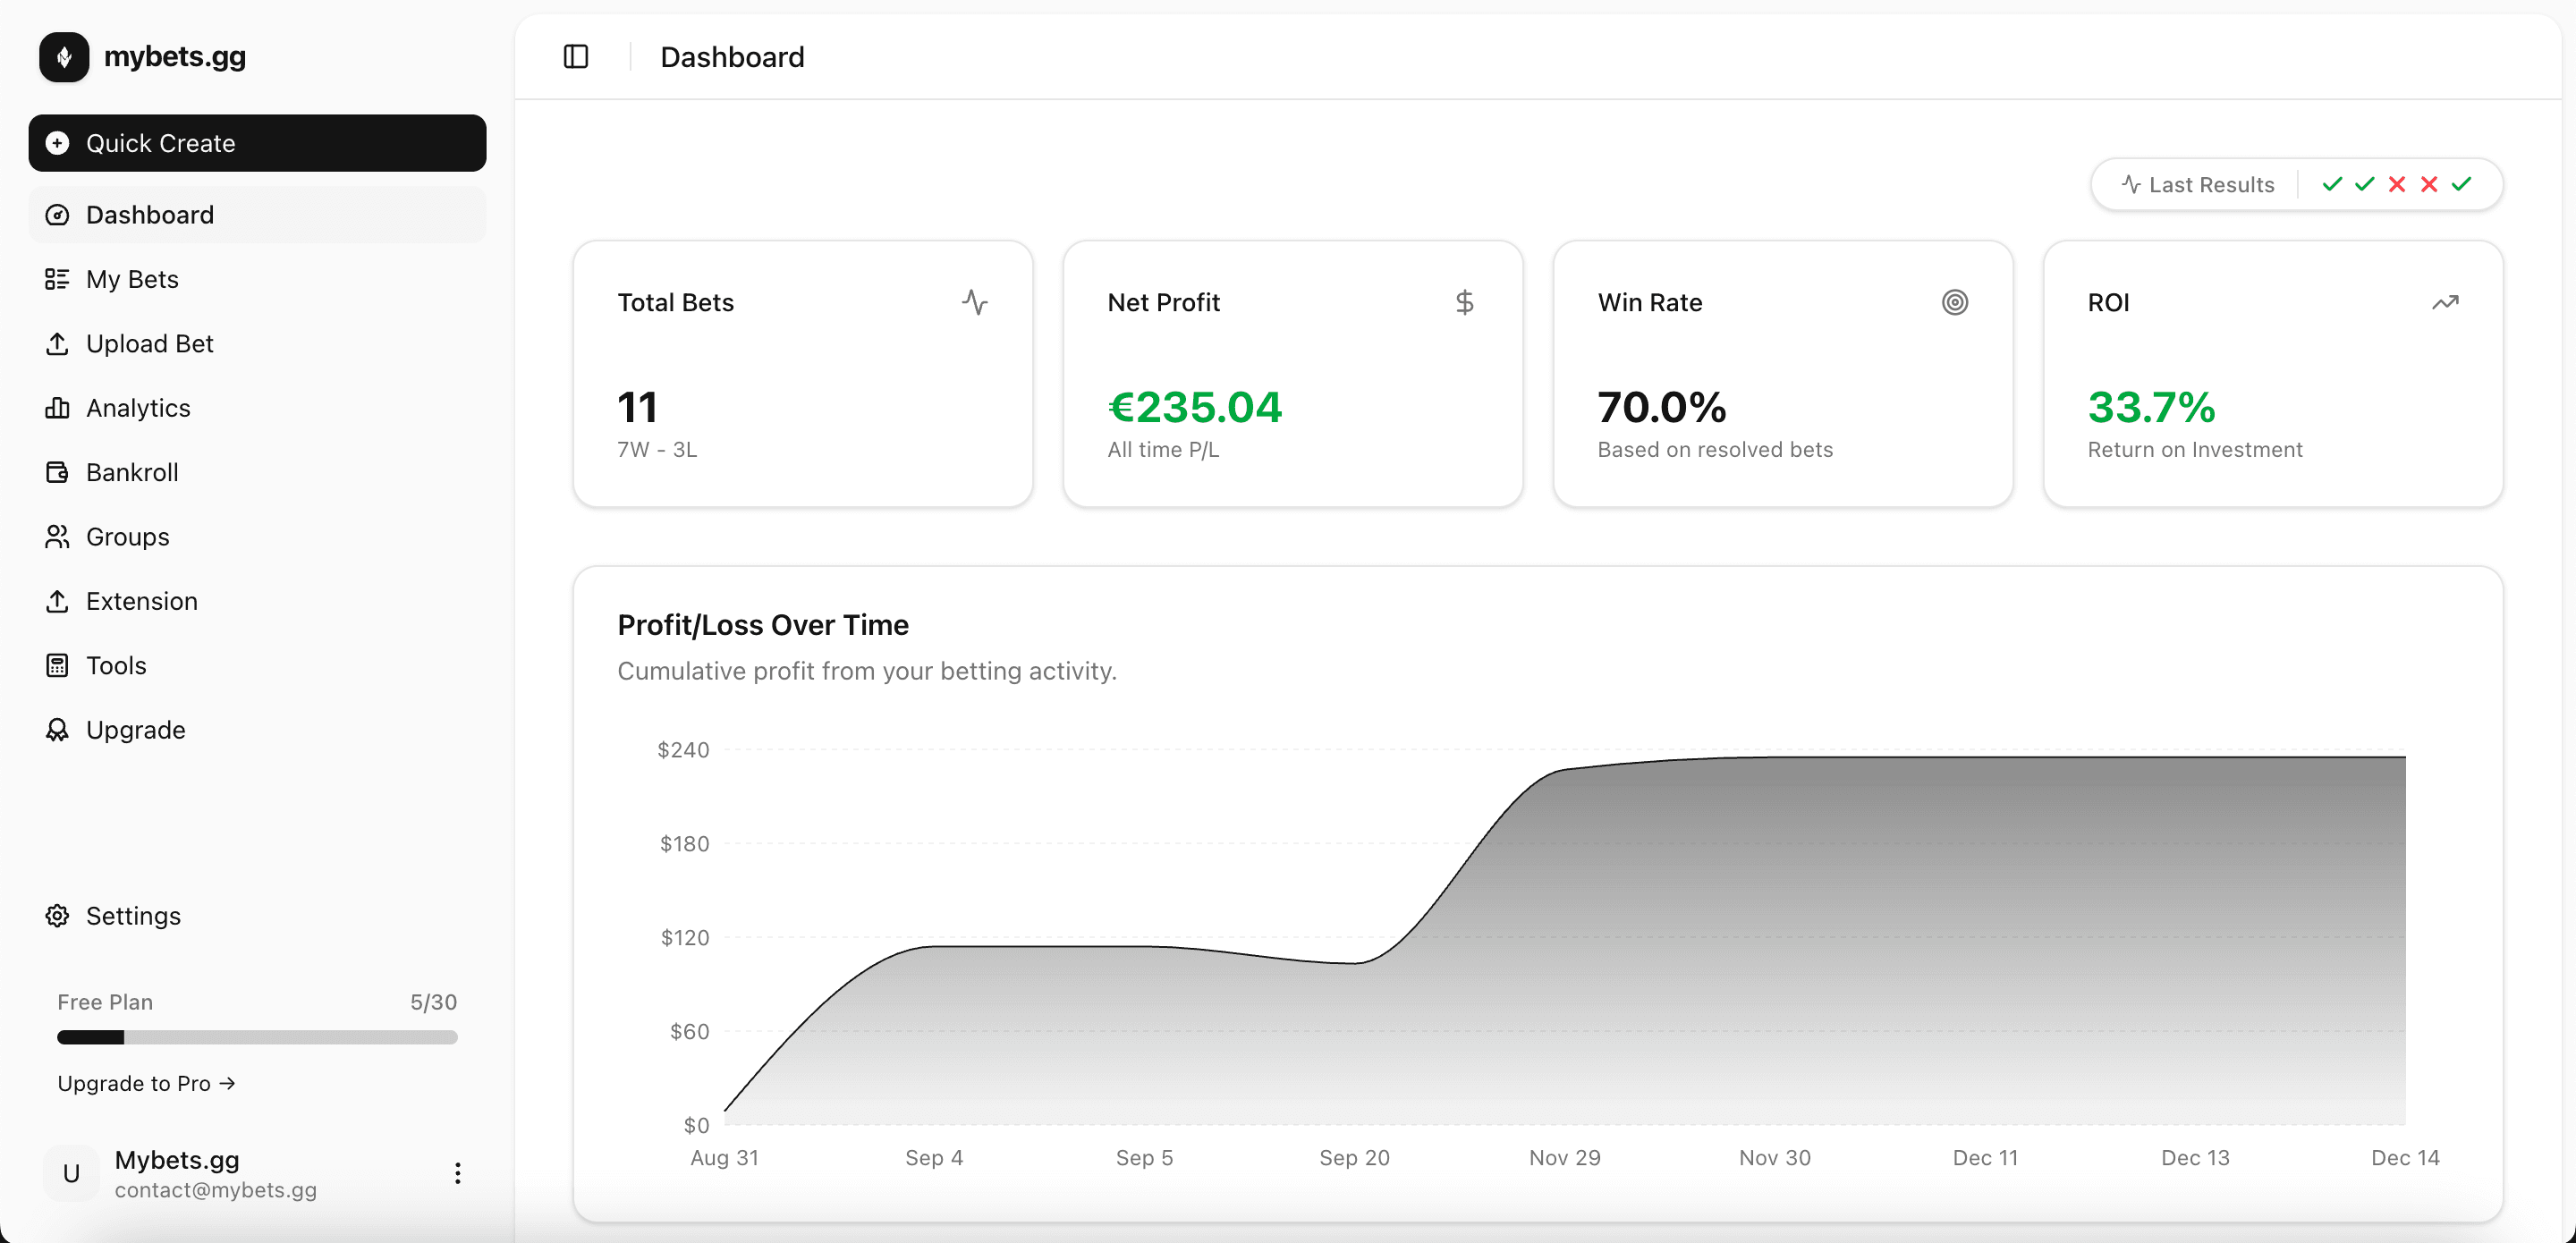Image resolution: width=2576 pixels, height=1243 pixels.
Task: Click the Analytics bar chart icon
Action: click(57, 408)
